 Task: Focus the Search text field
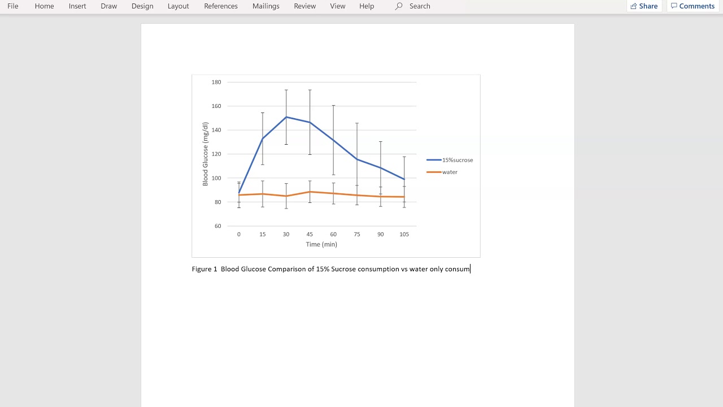click(420, 6)
